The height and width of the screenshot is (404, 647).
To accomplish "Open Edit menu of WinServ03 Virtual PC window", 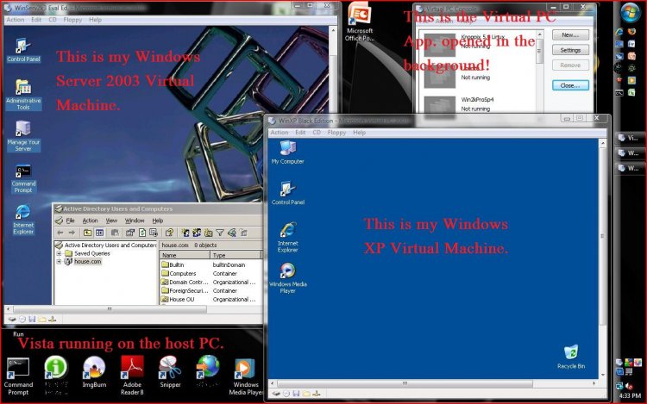I will coord(36,20).
